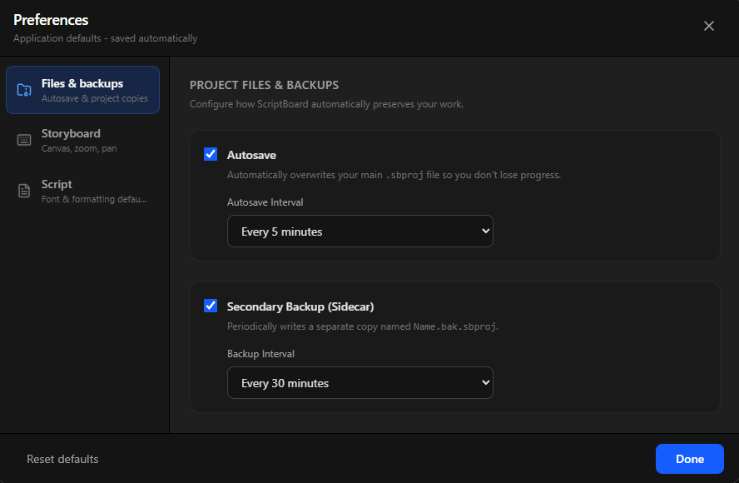
Task: Click the Reset defaults button
Action: (62, 459)
